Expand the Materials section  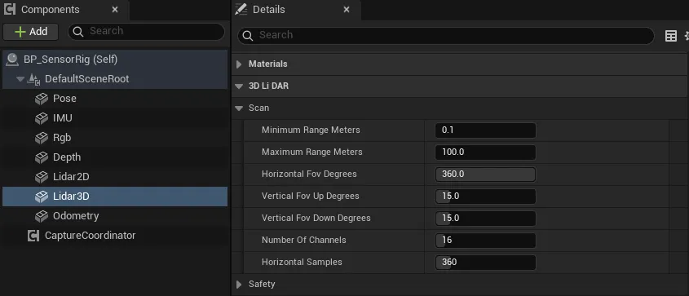pyautogui.click(x=239, y=64)
